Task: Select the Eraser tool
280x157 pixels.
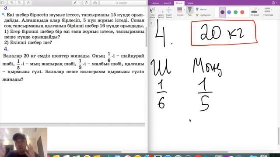Action: 180,12
